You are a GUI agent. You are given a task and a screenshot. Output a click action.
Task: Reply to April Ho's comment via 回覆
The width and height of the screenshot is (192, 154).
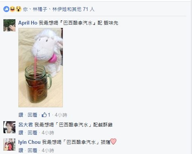click(32, 115)
